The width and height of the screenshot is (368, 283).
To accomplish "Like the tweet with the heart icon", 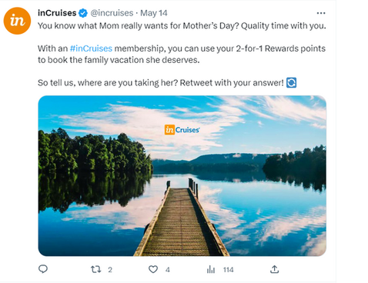I will [x=153, y=269].
